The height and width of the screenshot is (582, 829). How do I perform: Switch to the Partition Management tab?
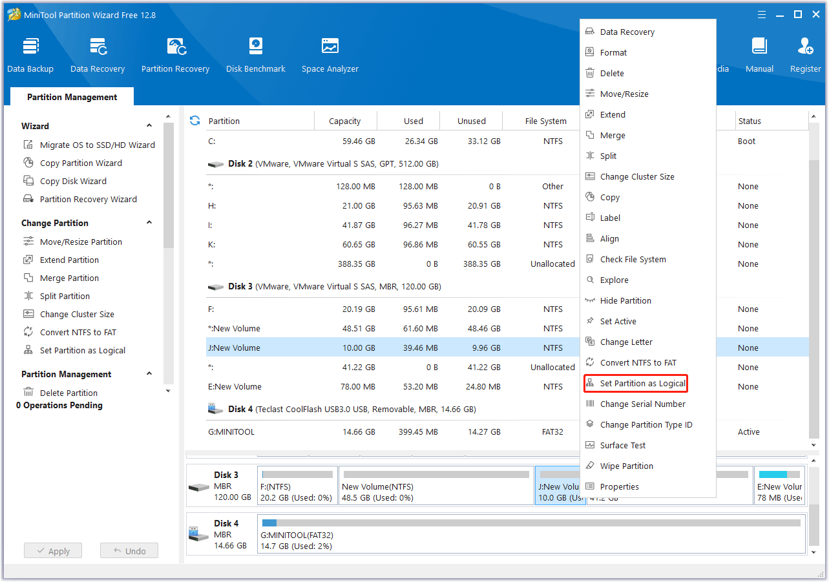point(72,96)
